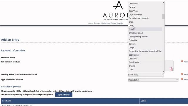Choose Cape Verde option
Image resolution: width=188 pixels, height=106 pixels.
(x=145, y=11)
